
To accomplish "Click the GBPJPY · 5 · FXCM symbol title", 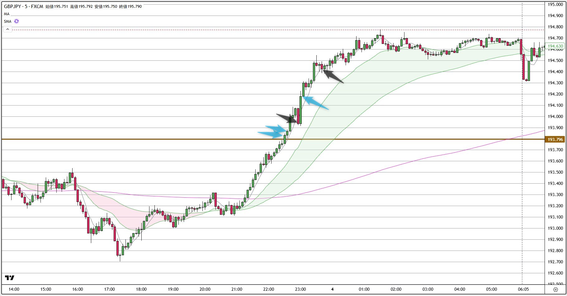I will (24, 6).
